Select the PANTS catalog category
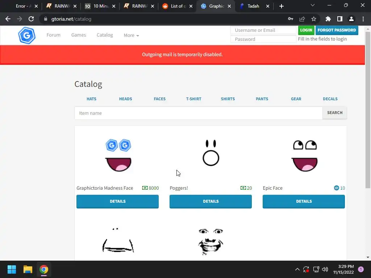The height and width of the screenshot is (278, 371). point(262,99)
